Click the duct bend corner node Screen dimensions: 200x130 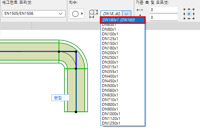click(76, 52)
